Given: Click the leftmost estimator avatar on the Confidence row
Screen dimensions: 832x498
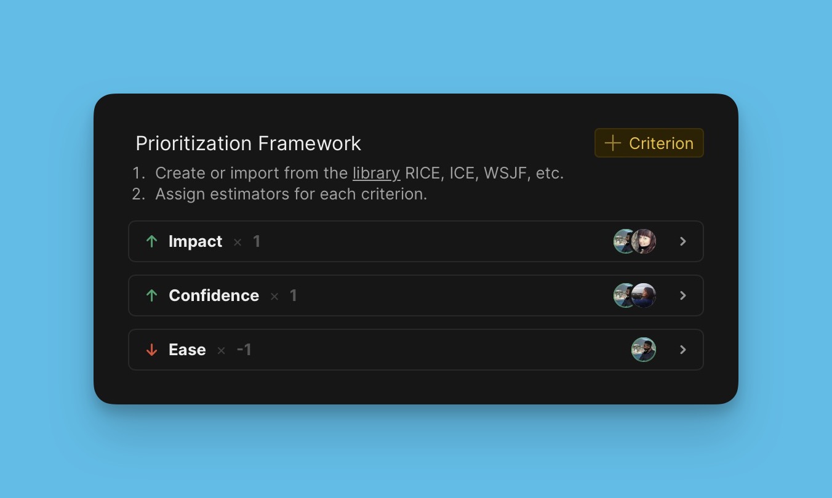Looking at the screenshot, I should (624, 295).
